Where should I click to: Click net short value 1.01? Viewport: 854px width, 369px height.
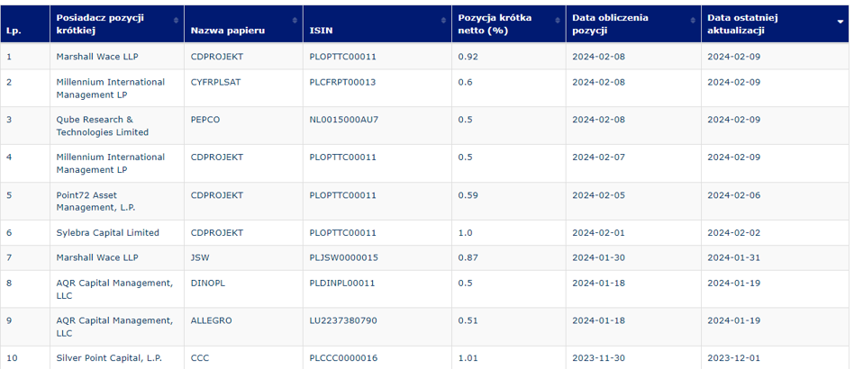468,358
